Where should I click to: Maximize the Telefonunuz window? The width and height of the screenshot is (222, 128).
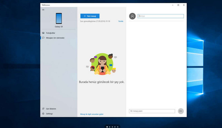click(x=178, y=5)
